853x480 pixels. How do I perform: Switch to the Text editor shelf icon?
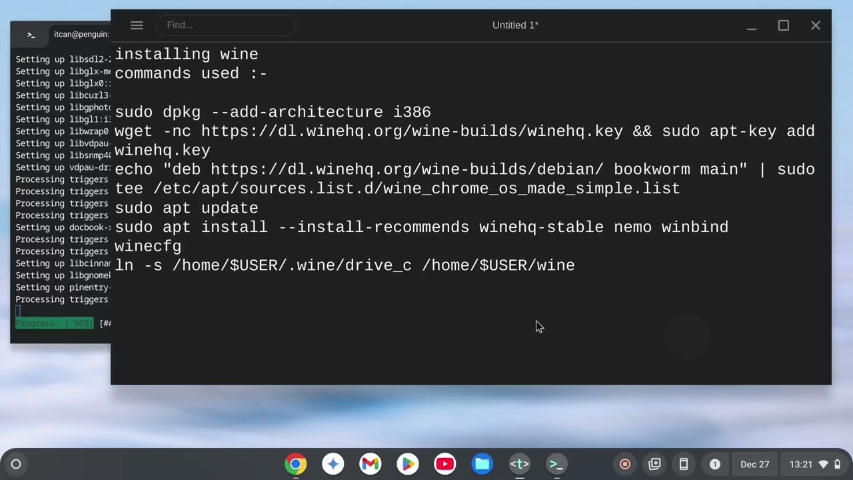[520, 464]
